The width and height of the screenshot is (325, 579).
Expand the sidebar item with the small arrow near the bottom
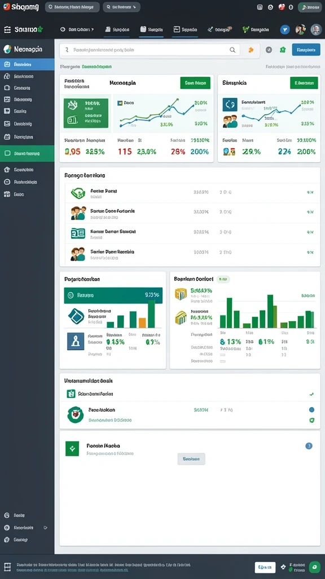point(25,528)
